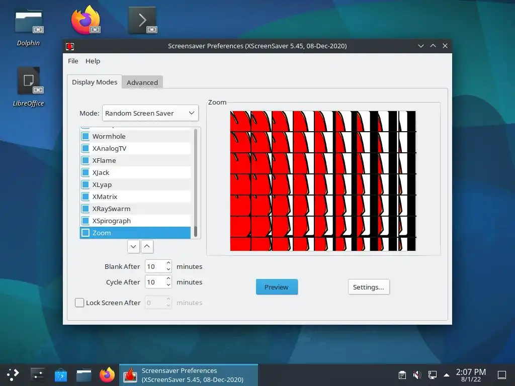Uncheck the XSpirograph screensaver
Image resolution: width=515 pixels, height=386 pixels.
(x=85, y=221)
